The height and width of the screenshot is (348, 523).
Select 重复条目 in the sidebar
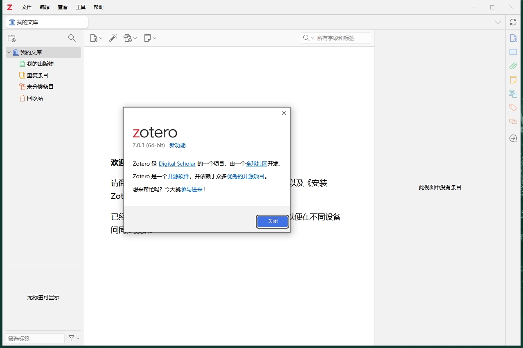pos(38,75)
